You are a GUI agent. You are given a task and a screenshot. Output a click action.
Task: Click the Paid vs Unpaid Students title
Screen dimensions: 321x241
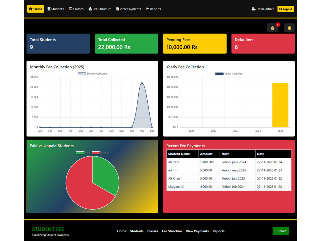[x=52, y=146]
